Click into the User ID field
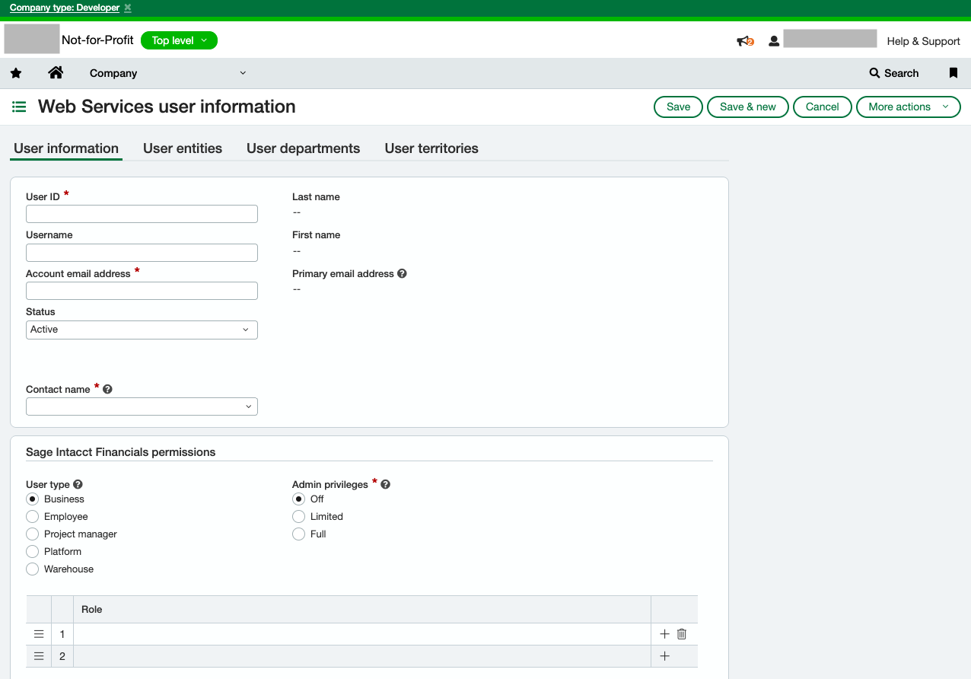971x679 pixels. point(142,214)
